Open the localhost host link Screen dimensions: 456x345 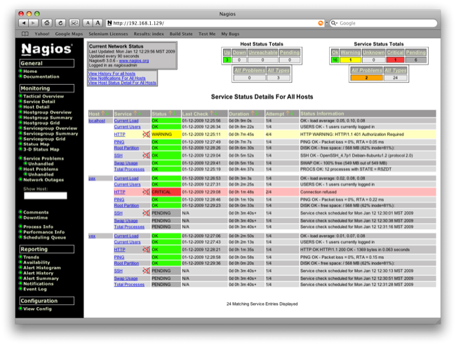(x=97, y=121)
